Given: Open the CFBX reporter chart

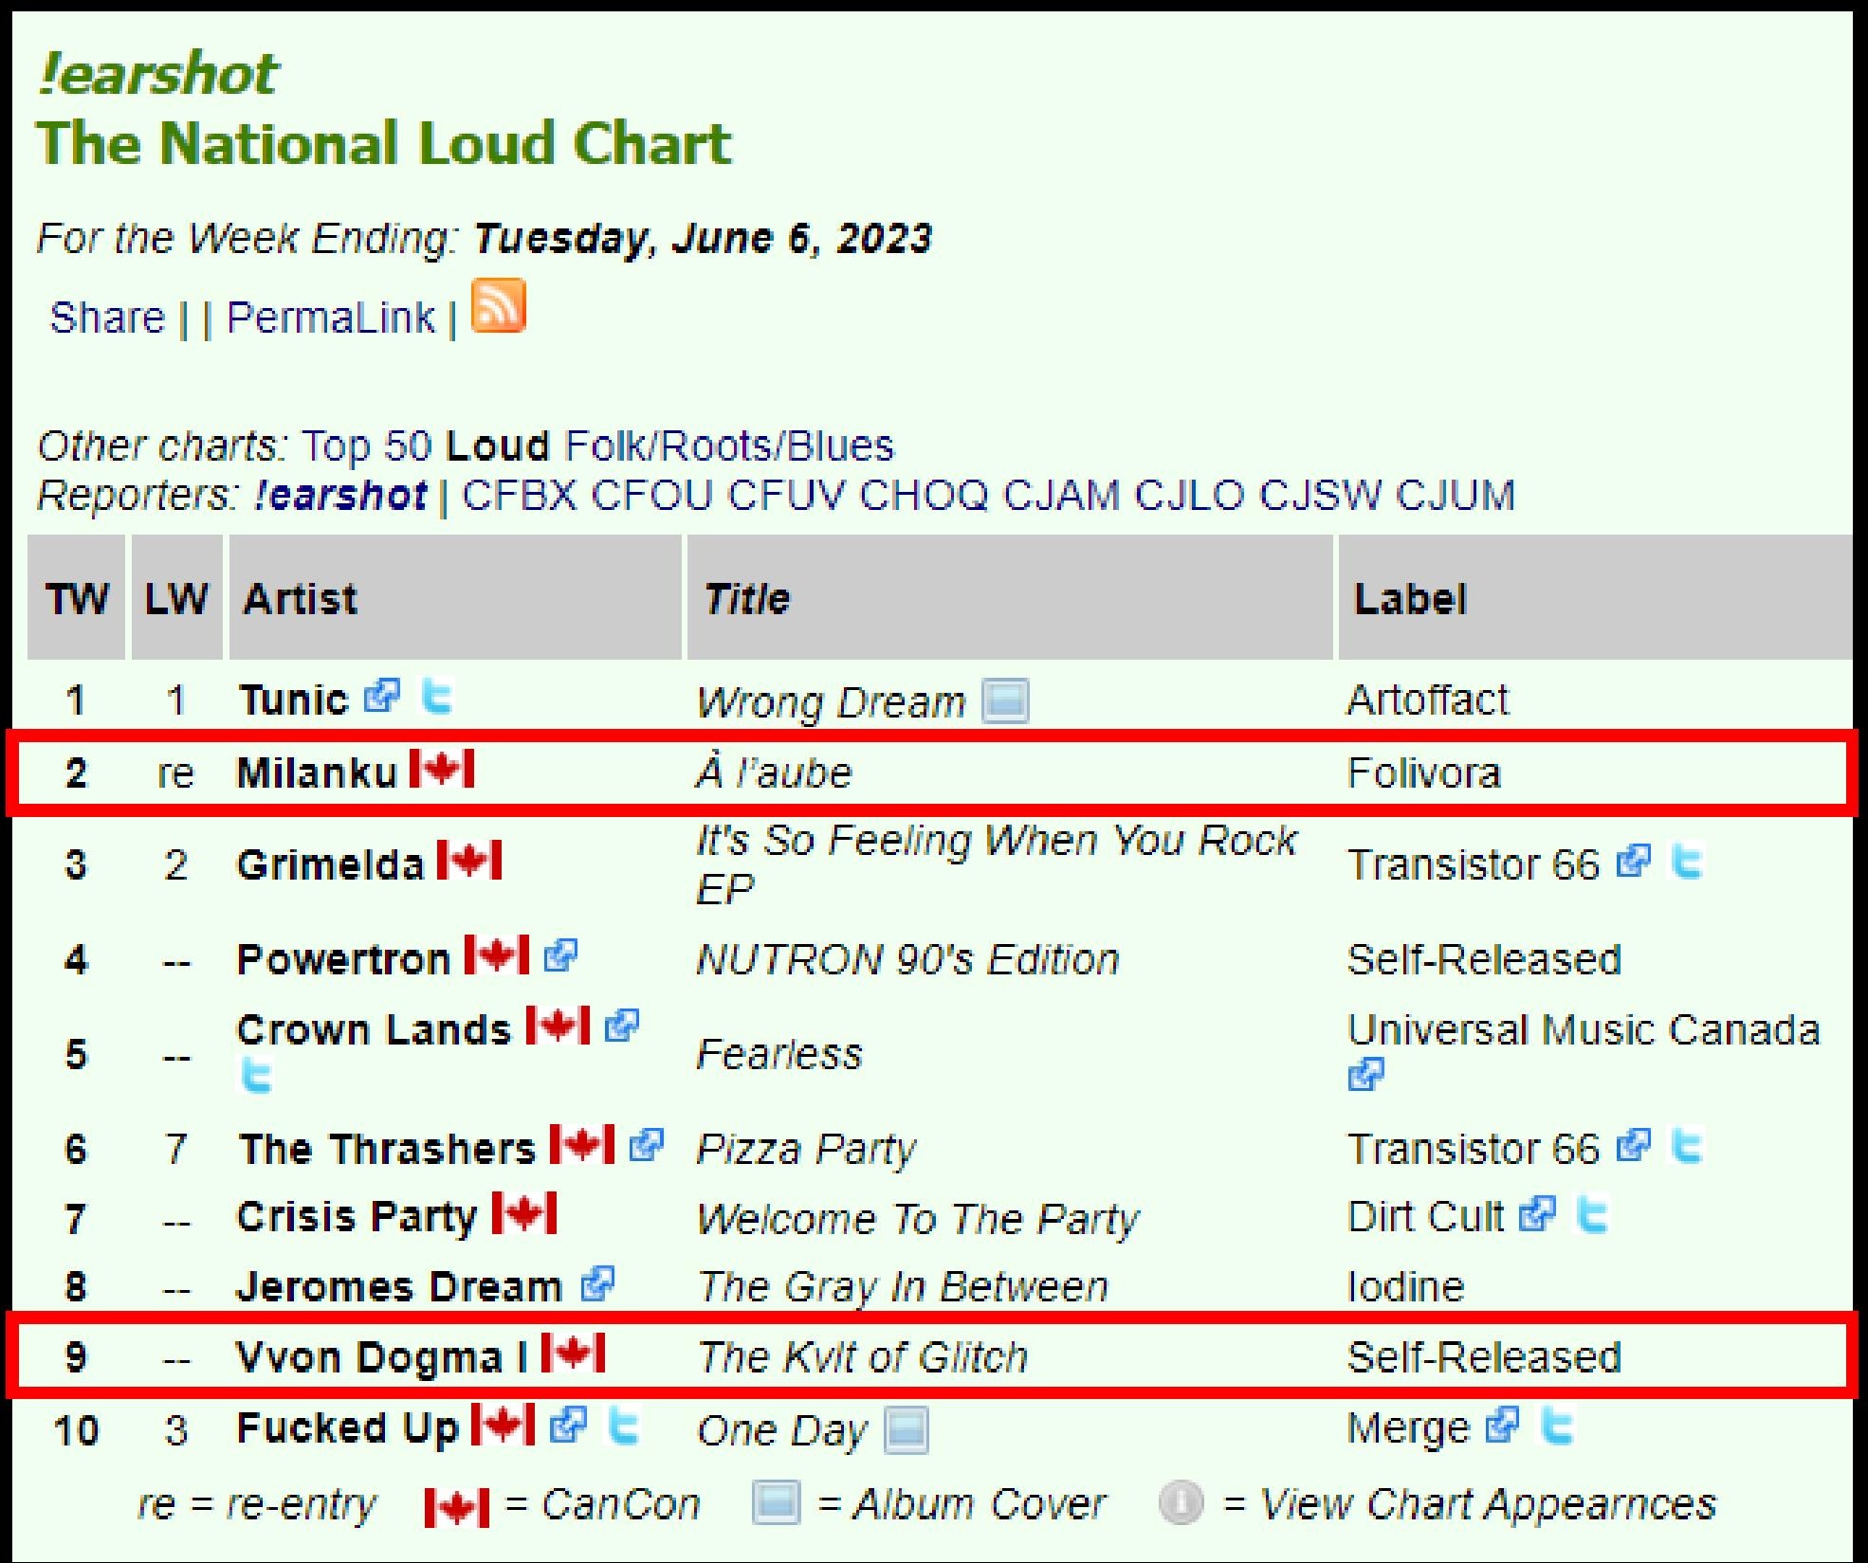Looking at the screenshot, I should tap(519, 495).
